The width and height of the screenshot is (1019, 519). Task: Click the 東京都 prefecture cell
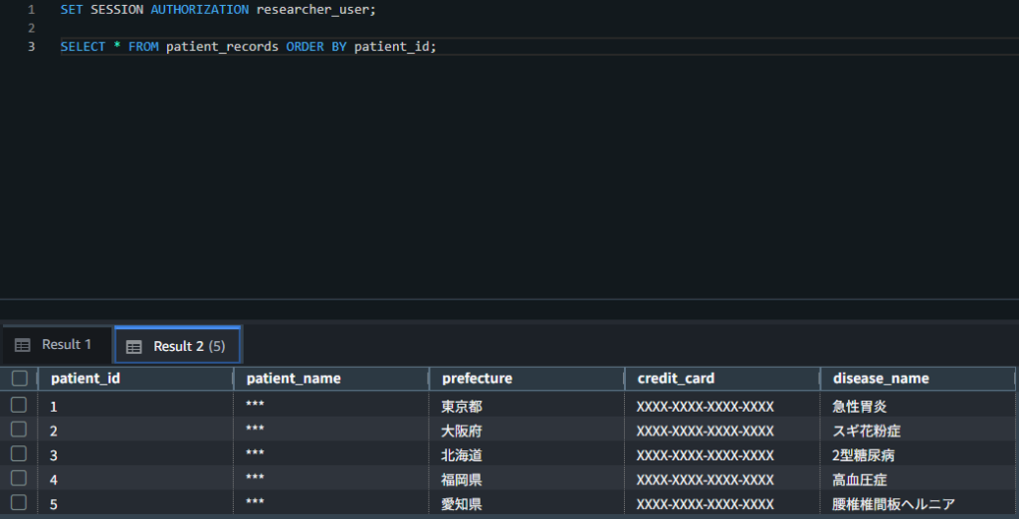pos(527,407)
